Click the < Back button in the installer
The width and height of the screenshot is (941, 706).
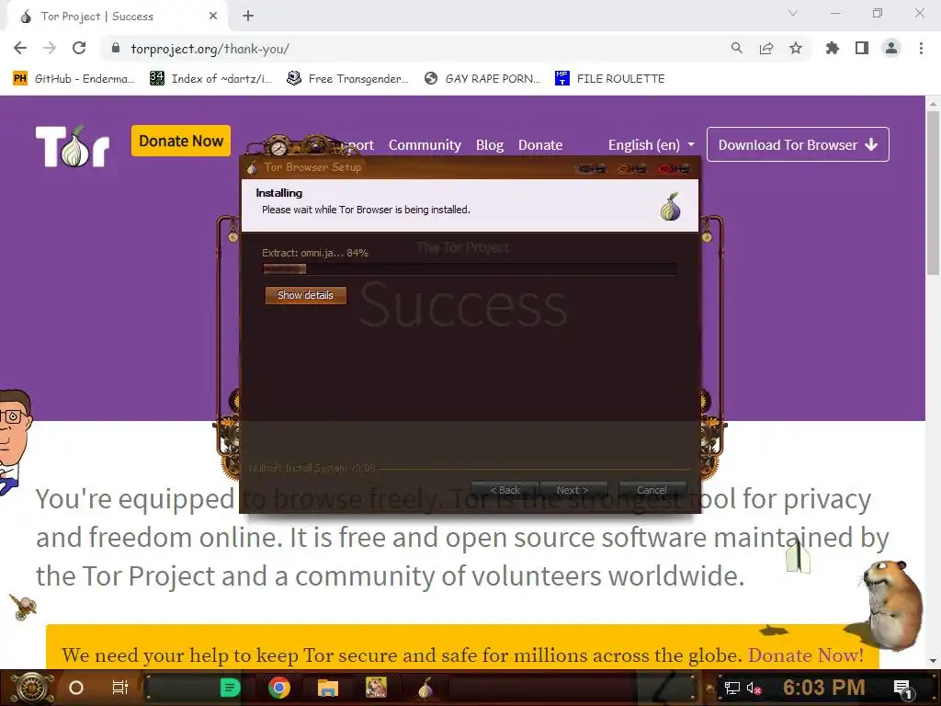tap(505, 490)
